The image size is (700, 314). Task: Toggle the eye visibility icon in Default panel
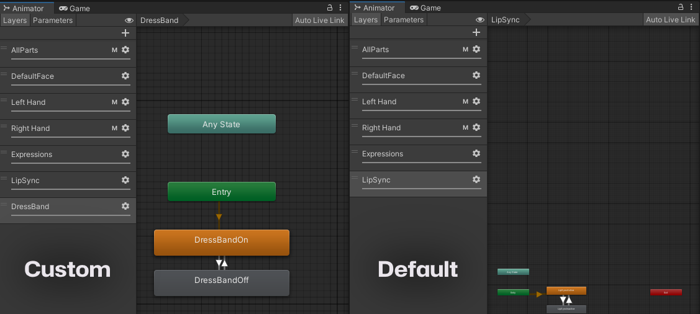[x=480, y=20]
